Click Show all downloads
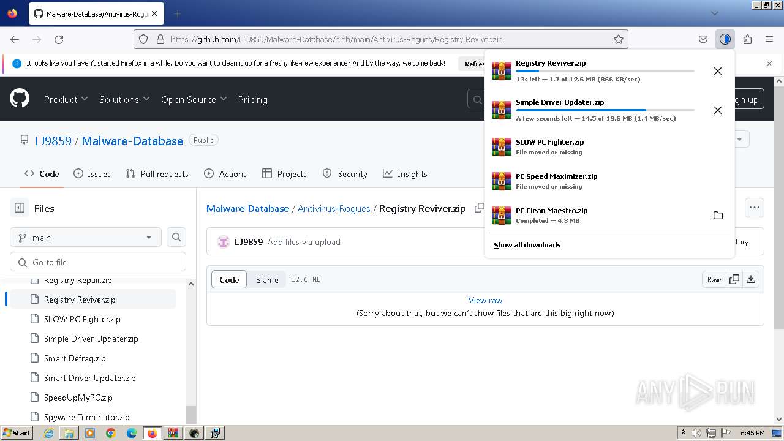This screenshot has width=784, height=441. pos(527,244)
